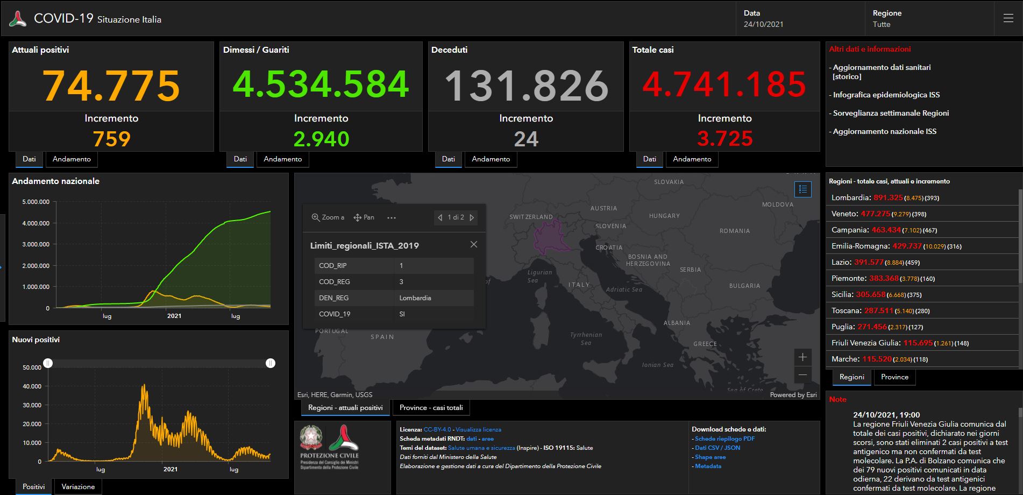Click the right handle of time slider
The image size is (1023, 495).
[x=271, y=364]
